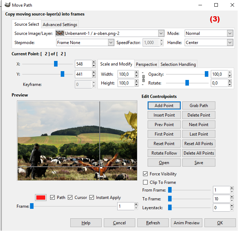Image resolution: width=238 pixels, height=231 pixels.
Task: Uncheck the Cursor checkbox
Action: (70, 198)
